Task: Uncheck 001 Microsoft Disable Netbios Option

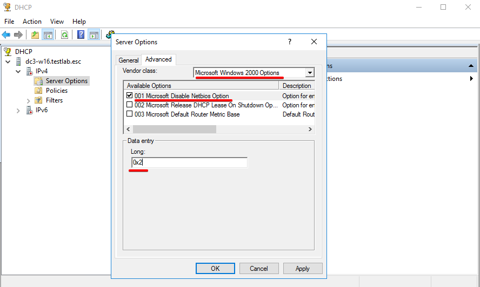Action: point(129,96)
